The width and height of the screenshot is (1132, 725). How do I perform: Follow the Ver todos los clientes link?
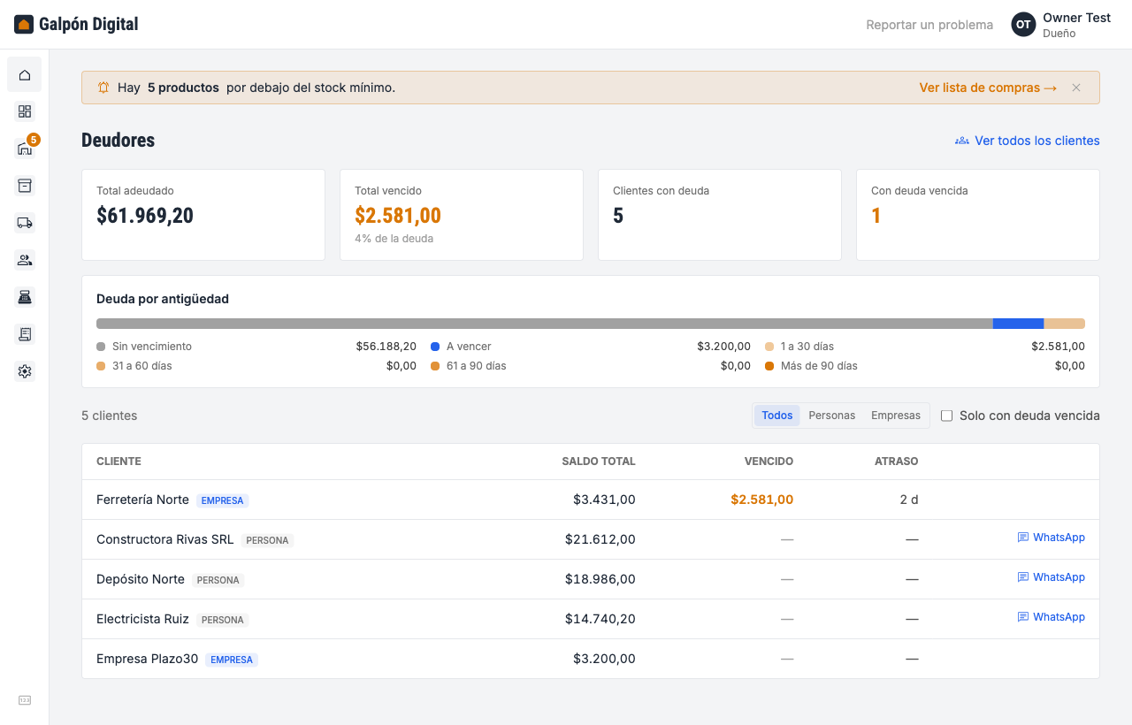[1028, 141]
